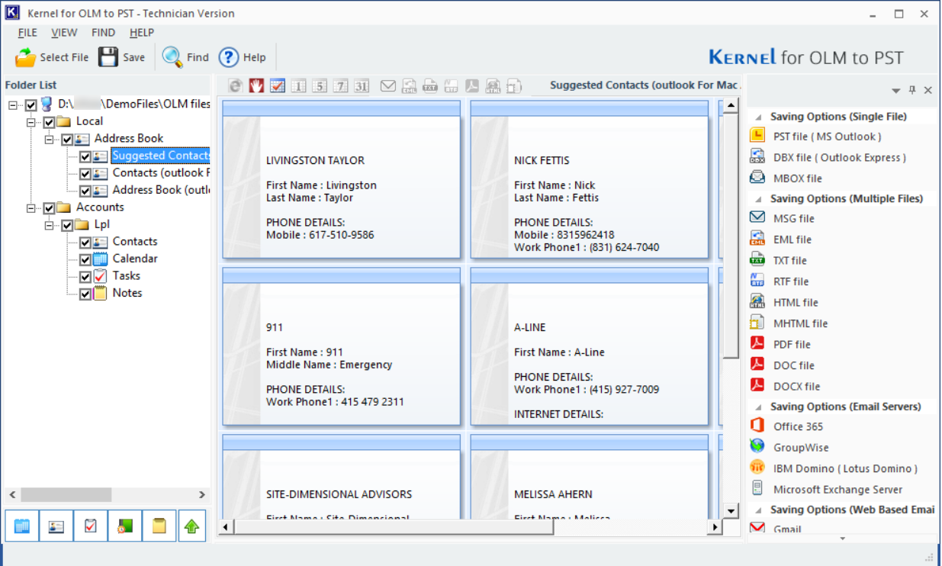Collapse the Accounts folder node

tap(31, 207)
